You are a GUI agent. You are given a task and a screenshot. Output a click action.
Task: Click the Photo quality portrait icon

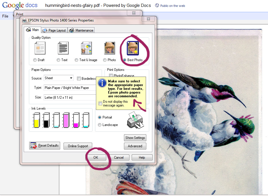tap(110, 48)
